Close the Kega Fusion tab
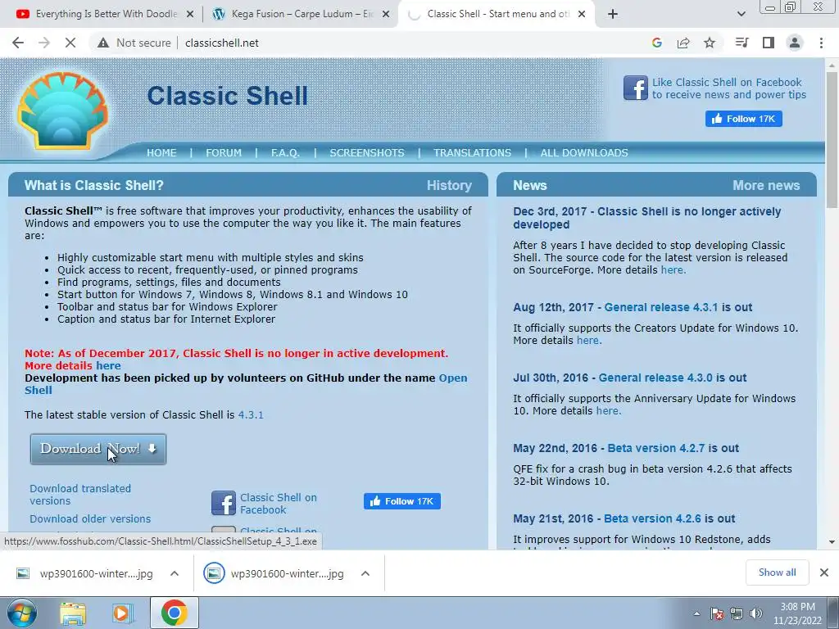This screenshot has width=839, height=629. (x=386, y=15)
